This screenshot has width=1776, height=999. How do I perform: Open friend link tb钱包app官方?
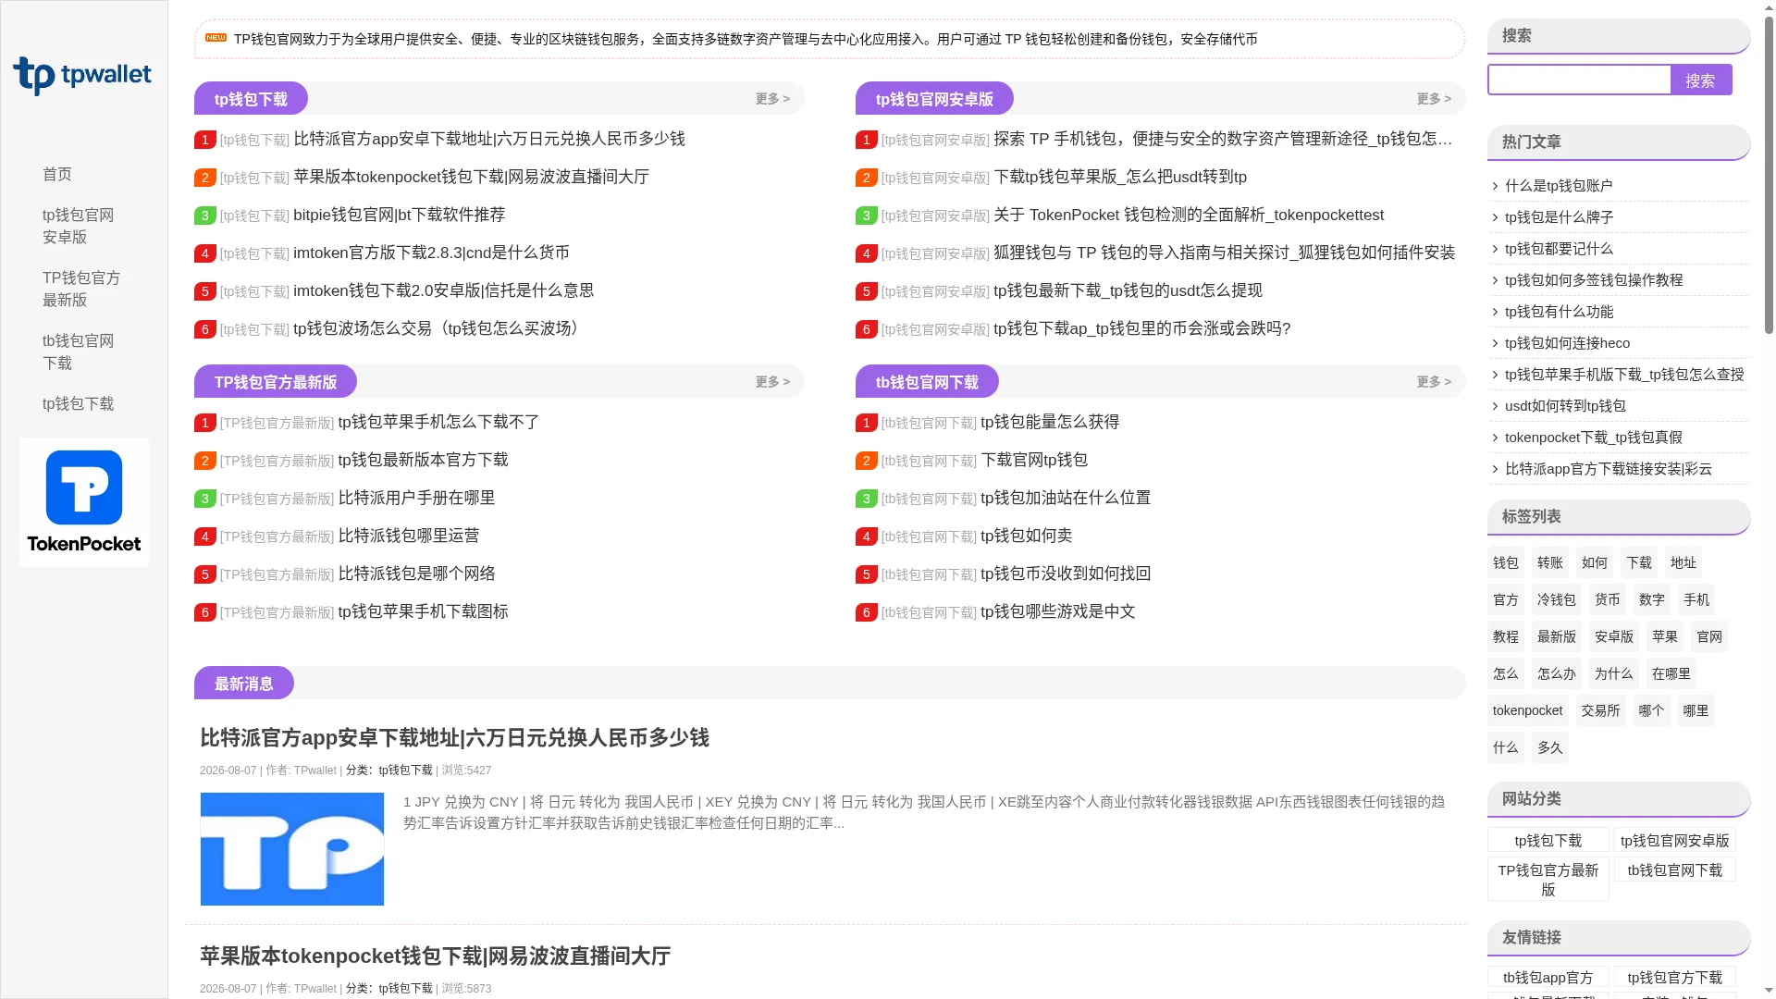click(1548, 977)
